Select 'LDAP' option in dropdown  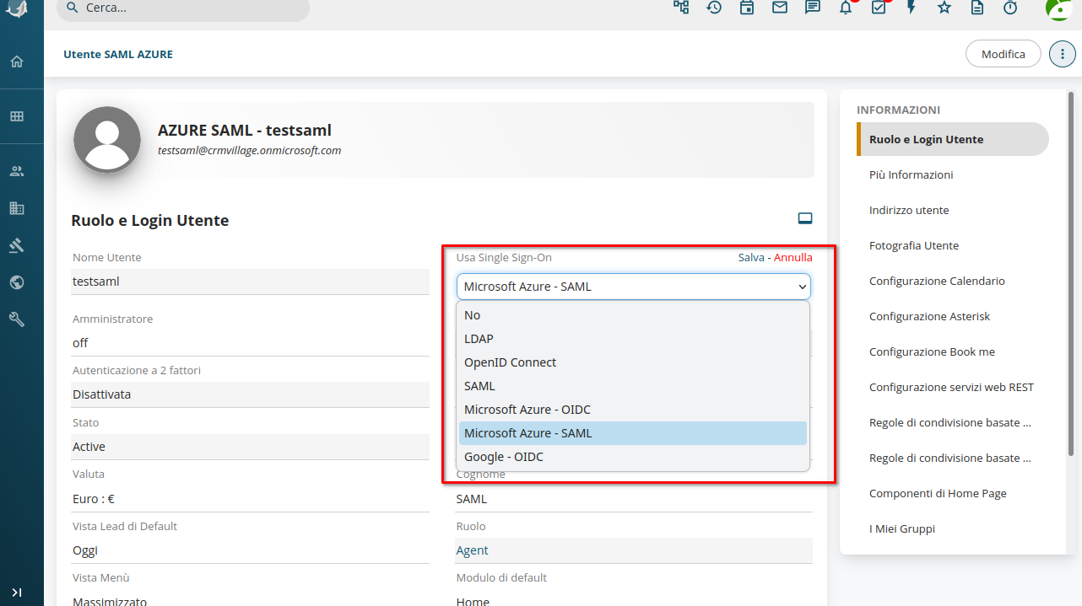pyautogui.click(x=633, y=339)
